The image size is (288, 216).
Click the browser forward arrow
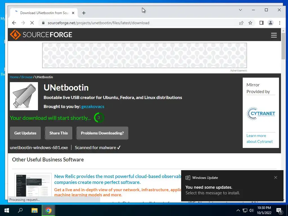(x=23, y=23)
